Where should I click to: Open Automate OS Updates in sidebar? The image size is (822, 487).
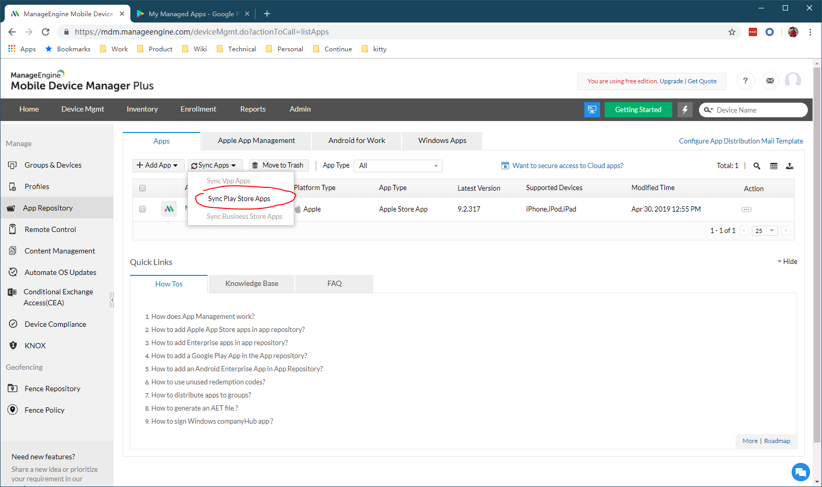coord(60,272)
